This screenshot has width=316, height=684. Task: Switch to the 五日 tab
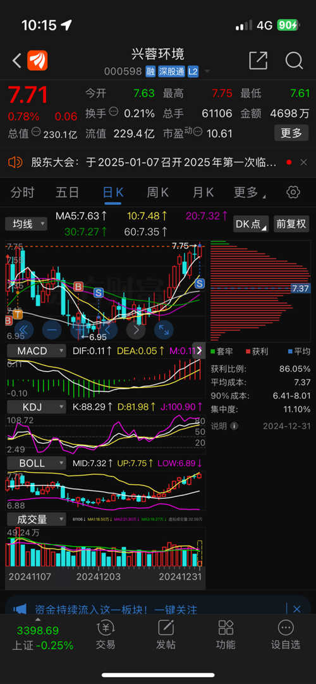pos(68,192)
